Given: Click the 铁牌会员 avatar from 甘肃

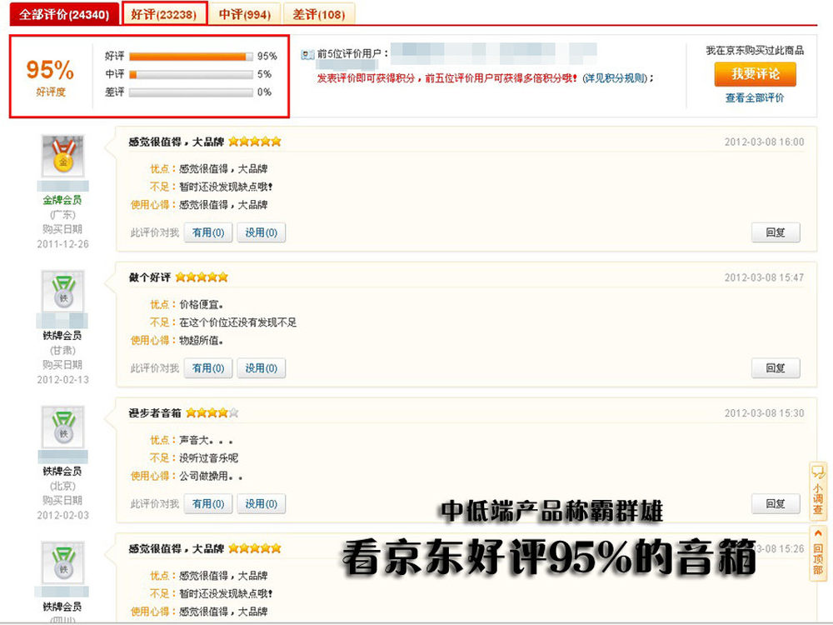Looking at the screenshot, I should [x=63, y=291].
